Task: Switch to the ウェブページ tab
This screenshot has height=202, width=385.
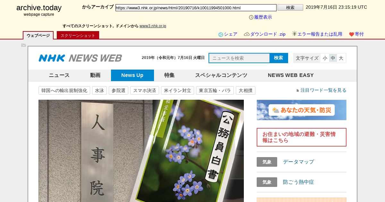Action: pos(38,35)
